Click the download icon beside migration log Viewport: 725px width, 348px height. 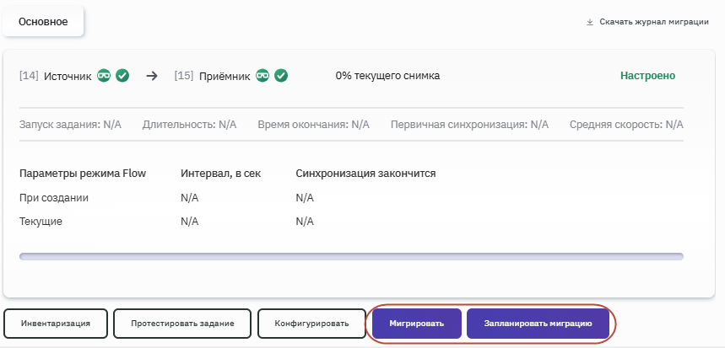click(590, 22)
